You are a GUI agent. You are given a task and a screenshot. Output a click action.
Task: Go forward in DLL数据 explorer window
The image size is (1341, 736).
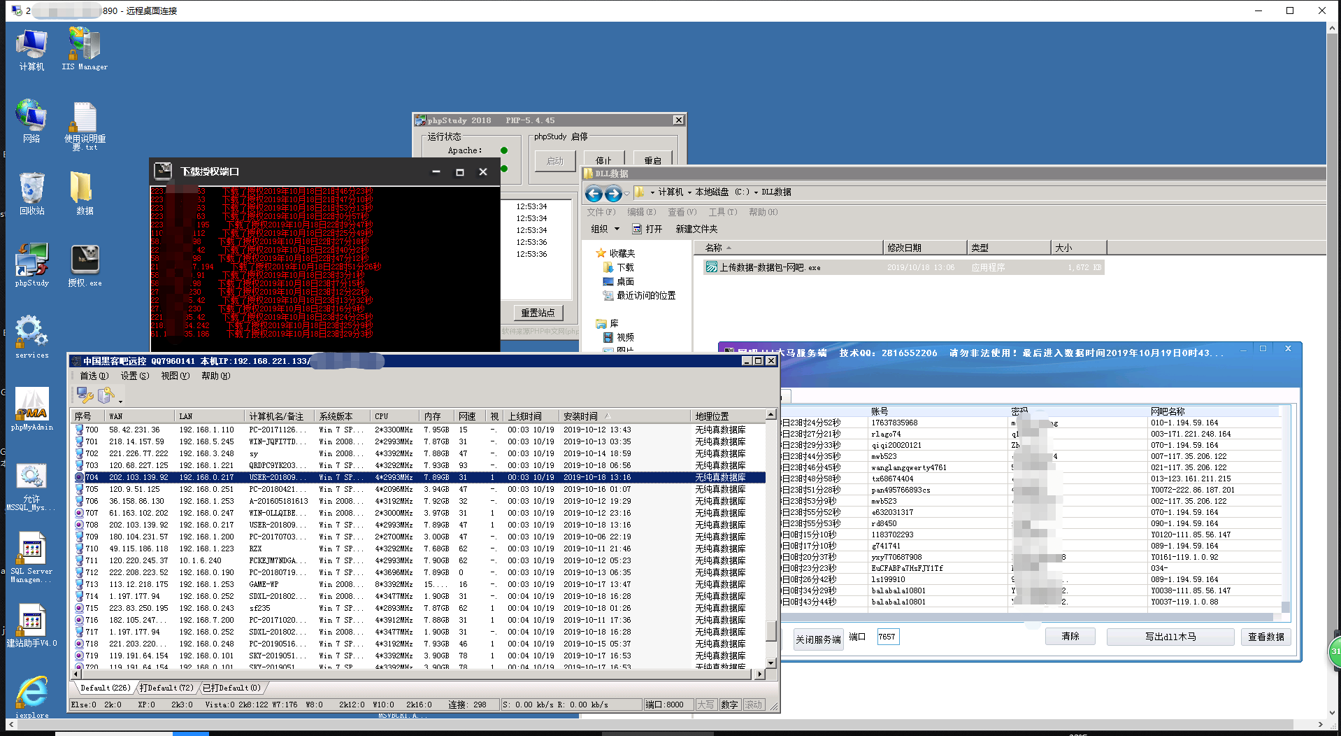point(613,194)
